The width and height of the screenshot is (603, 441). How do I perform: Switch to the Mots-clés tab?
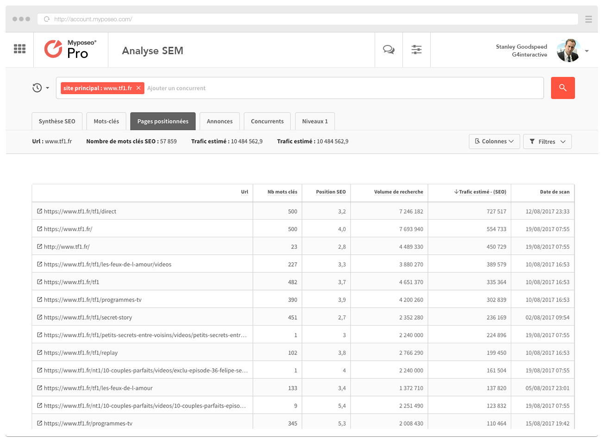click(x=106, y=121)
